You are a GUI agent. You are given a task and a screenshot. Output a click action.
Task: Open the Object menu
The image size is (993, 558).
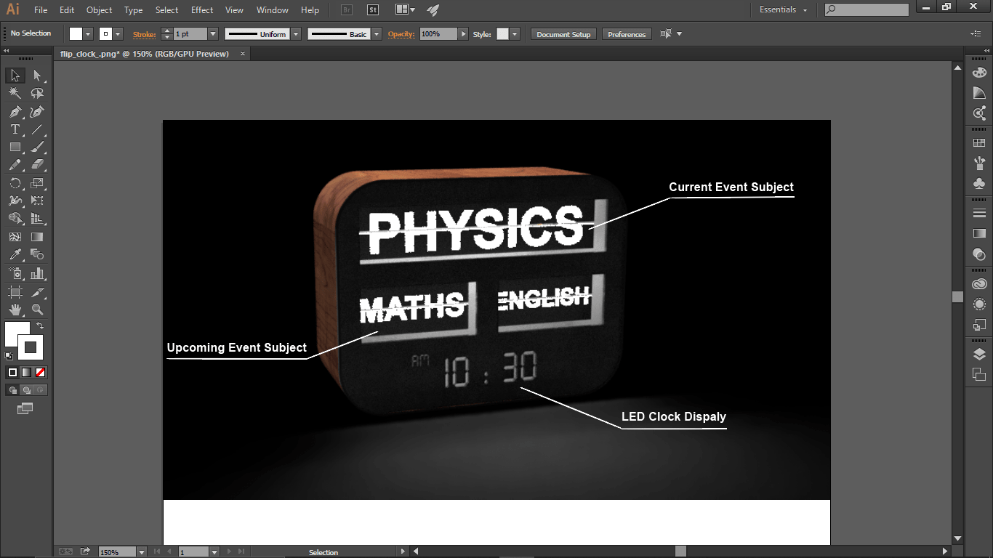click(x=99, y=10)
